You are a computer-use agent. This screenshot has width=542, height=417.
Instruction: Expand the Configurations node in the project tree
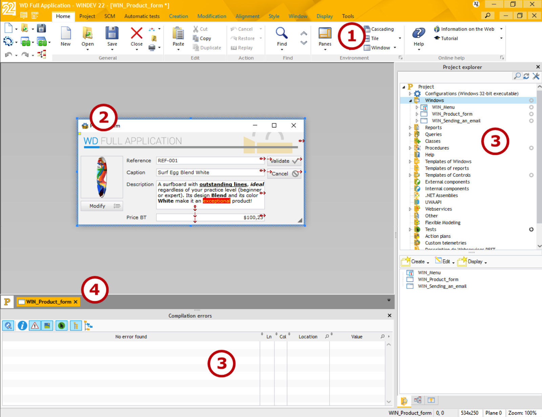click(x=410, y=93)
